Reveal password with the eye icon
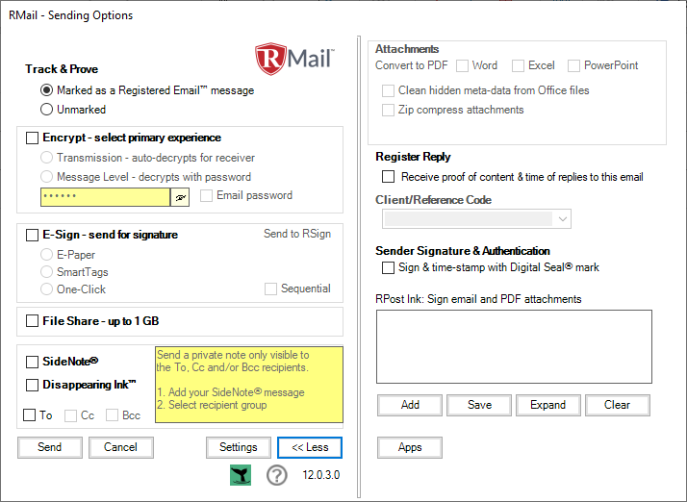 181,196
